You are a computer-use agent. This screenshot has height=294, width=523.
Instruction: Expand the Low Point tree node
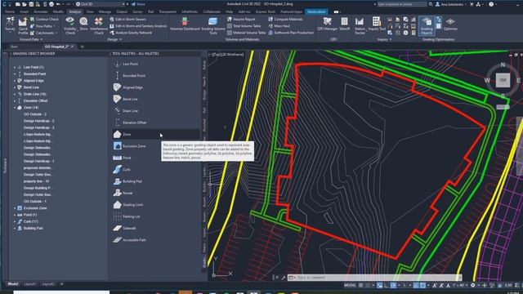point(15,67)
